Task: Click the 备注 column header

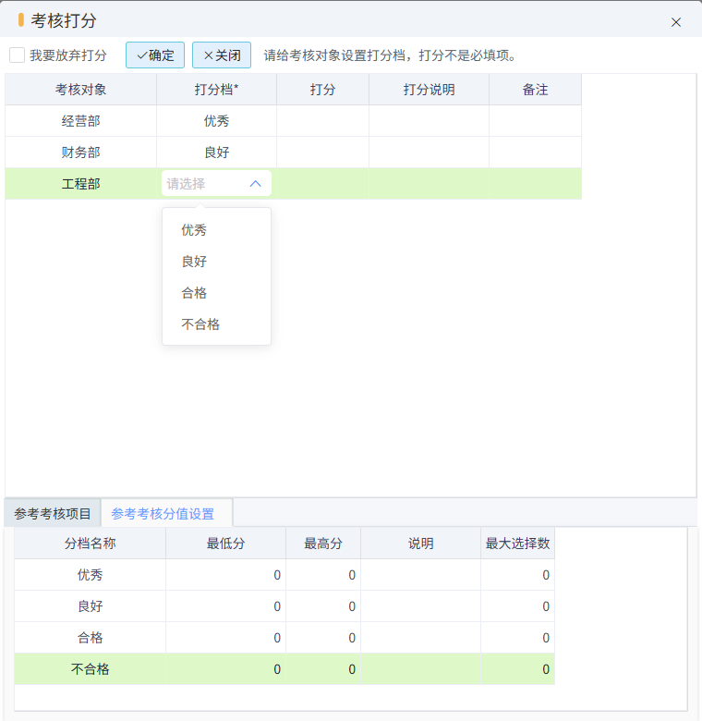Action: point(535,90)
